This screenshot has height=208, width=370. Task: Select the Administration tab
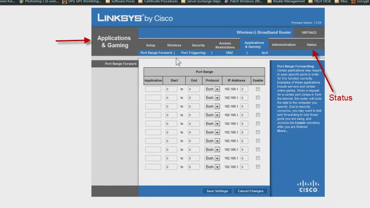click(284, 45)
